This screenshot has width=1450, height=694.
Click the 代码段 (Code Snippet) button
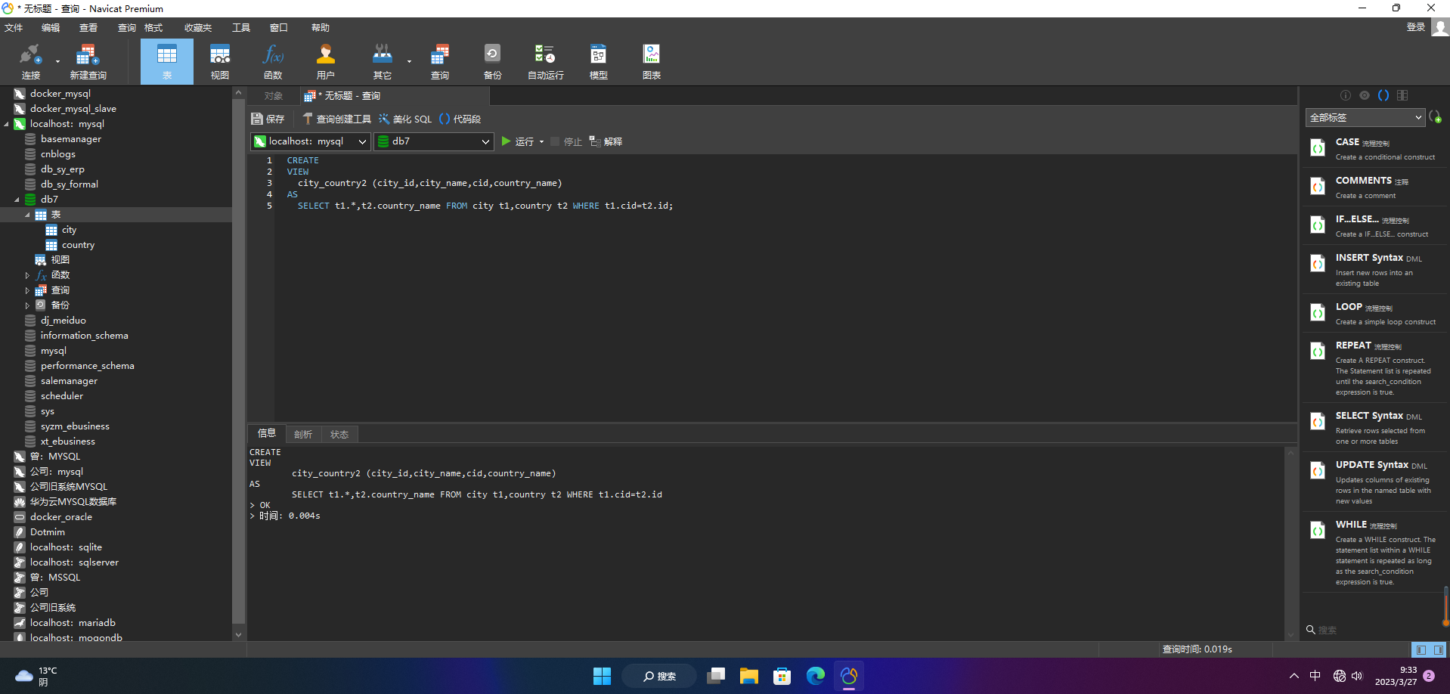tap(460, 119)
